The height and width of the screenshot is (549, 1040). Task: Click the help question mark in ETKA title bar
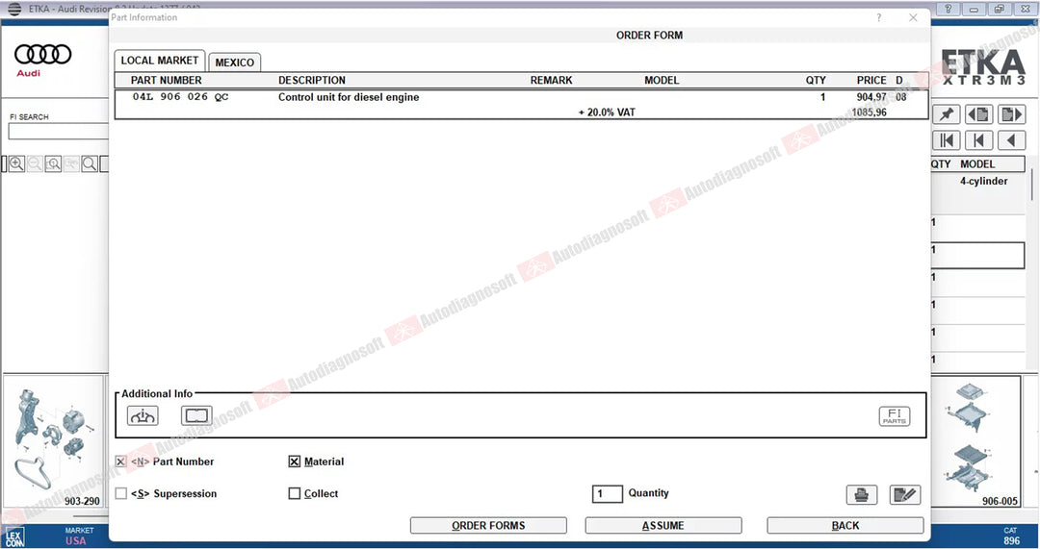(948, 9)
